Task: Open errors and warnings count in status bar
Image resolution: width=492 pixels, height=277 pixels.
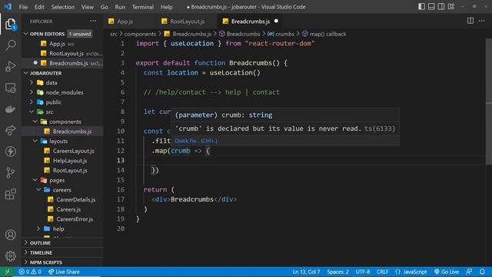Action: coord(30,272)
